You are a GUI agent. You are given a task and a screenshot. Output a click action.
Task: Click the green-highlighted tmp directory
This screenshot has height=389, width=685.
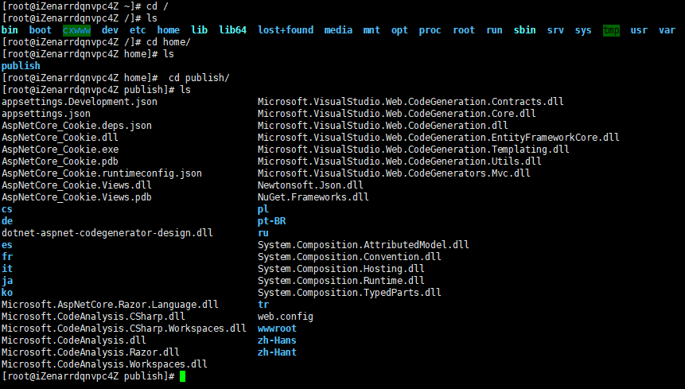[611, 30]
